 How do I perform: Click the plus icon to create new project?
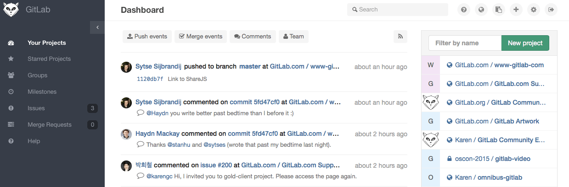(516, 10)
